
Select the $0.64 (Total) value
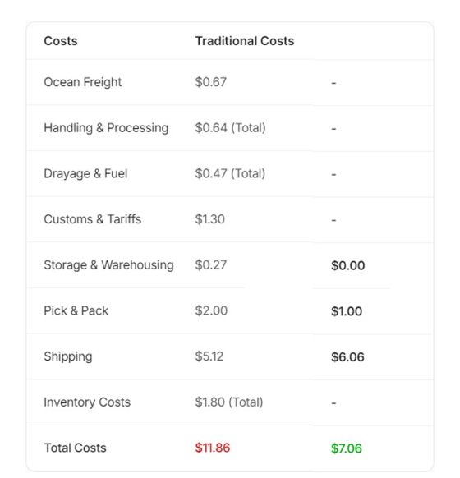[x=230, y=128]
